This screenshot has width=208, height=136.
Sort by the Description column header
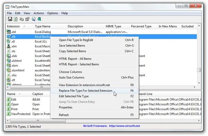click(x=85, y=26)
